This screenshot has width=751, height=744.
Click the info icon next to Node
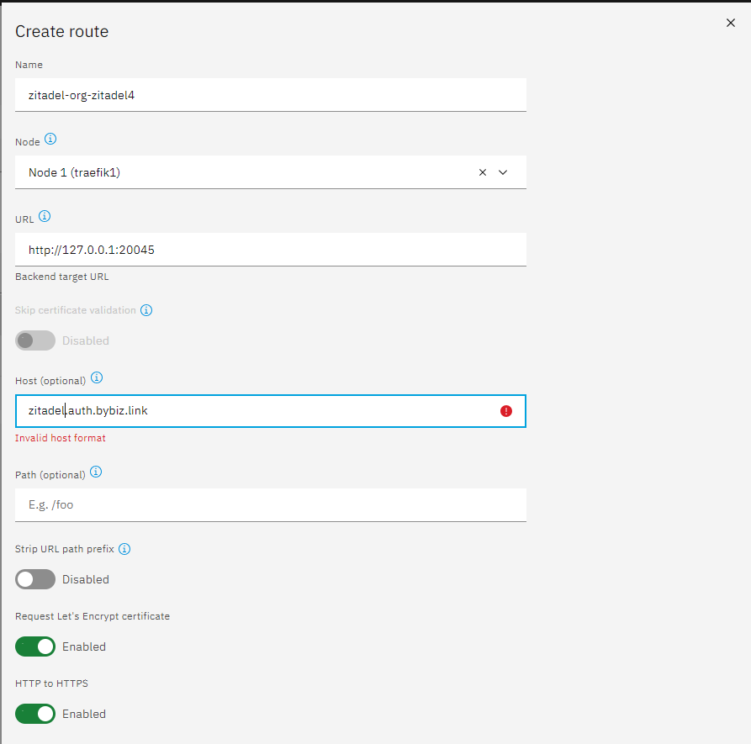(x=50, y=139)
